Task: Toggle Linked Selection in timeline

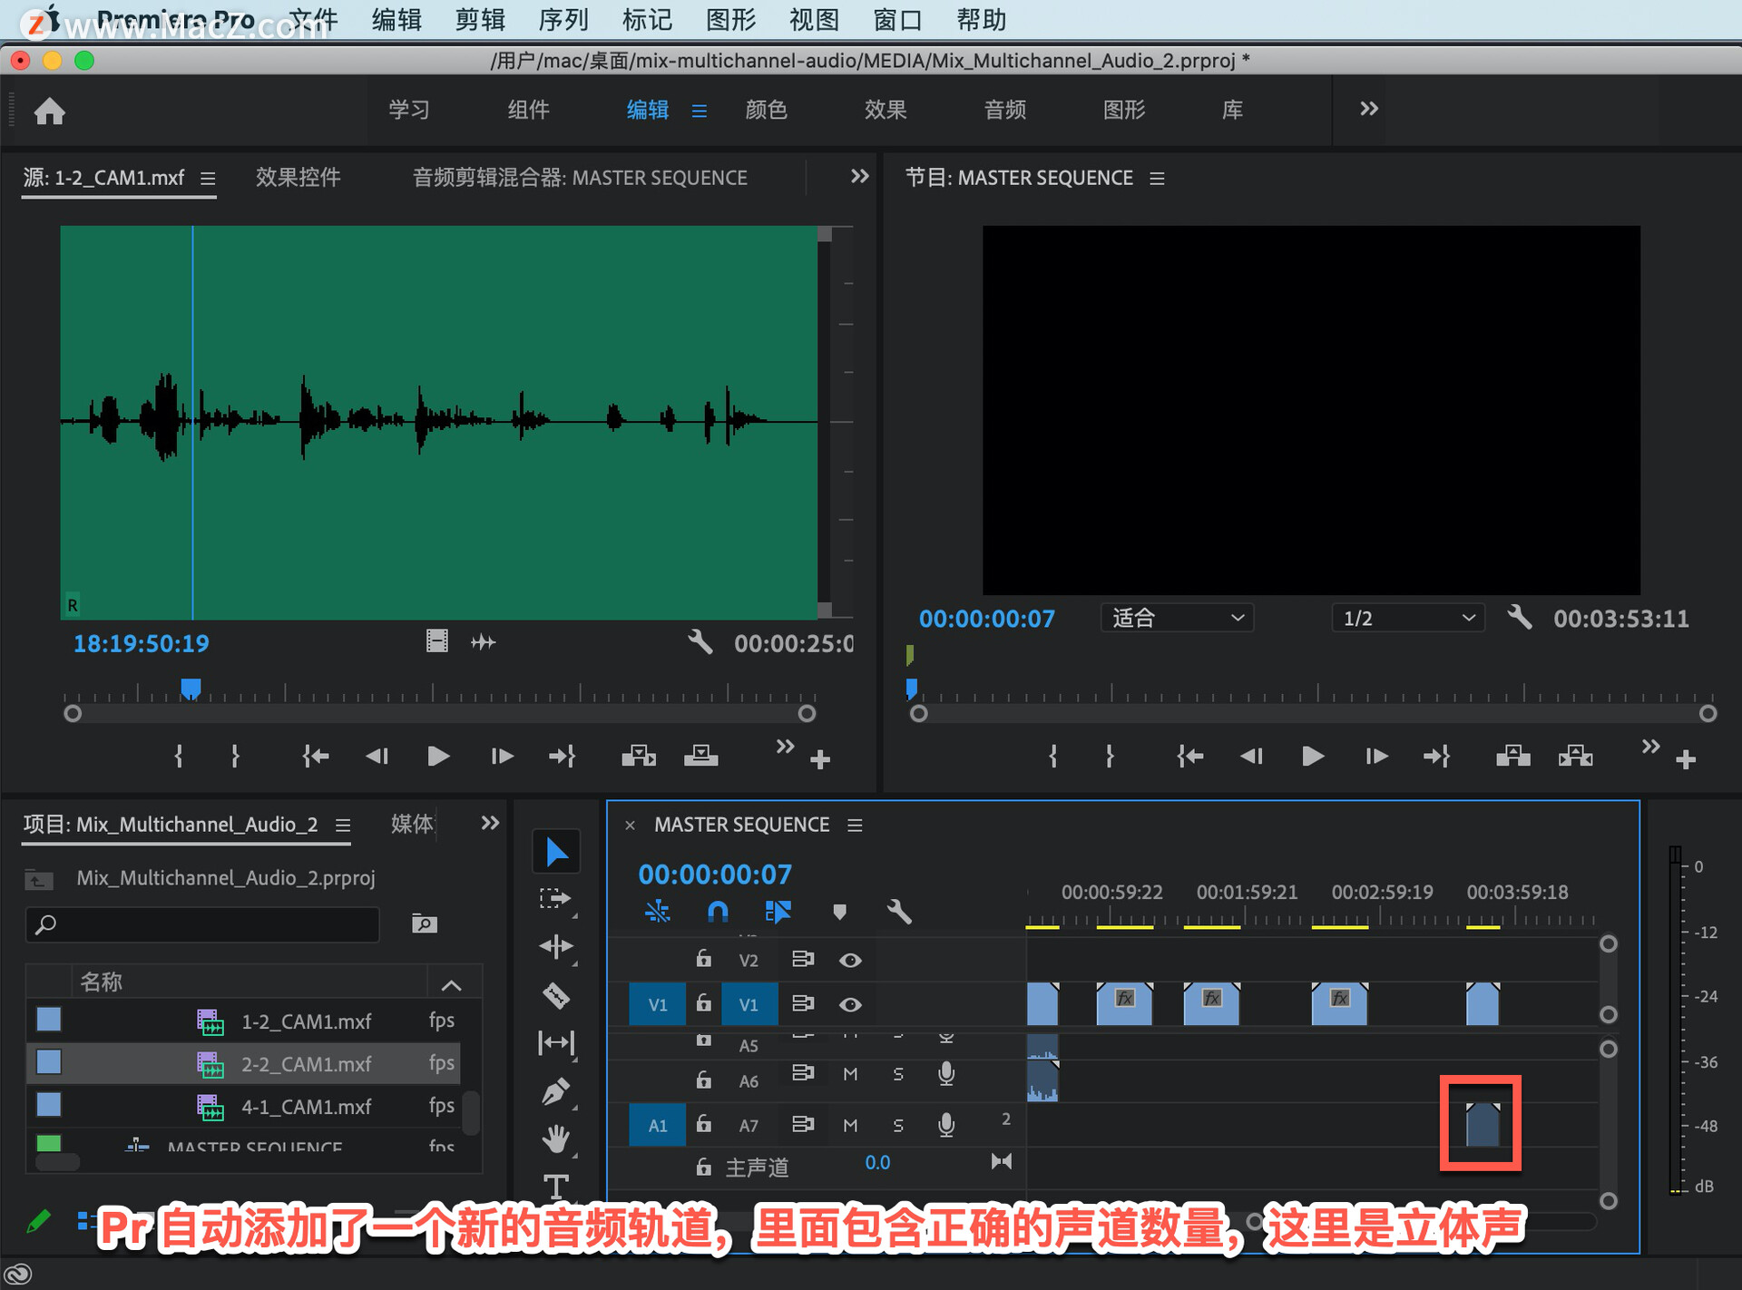Action: click(778, 911)
